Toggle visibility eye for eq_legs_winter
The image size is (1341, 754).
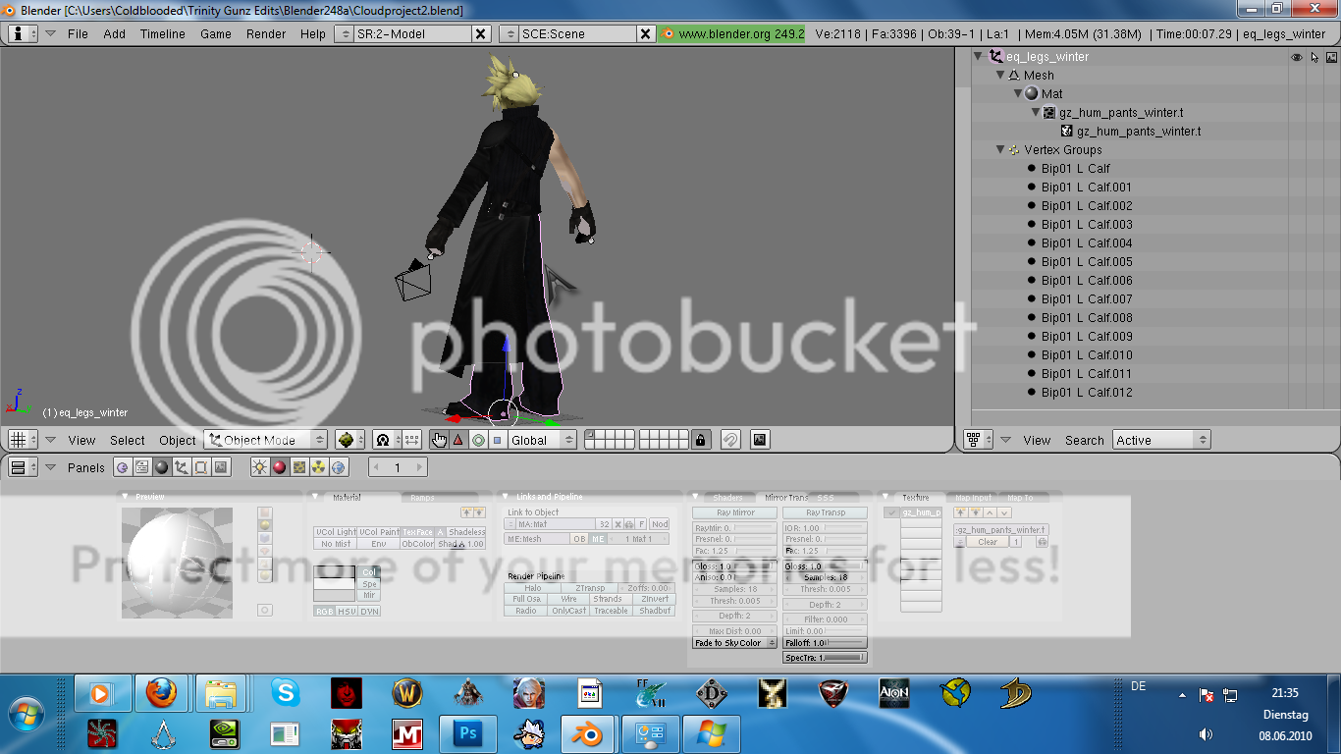tap(1296, 57)
